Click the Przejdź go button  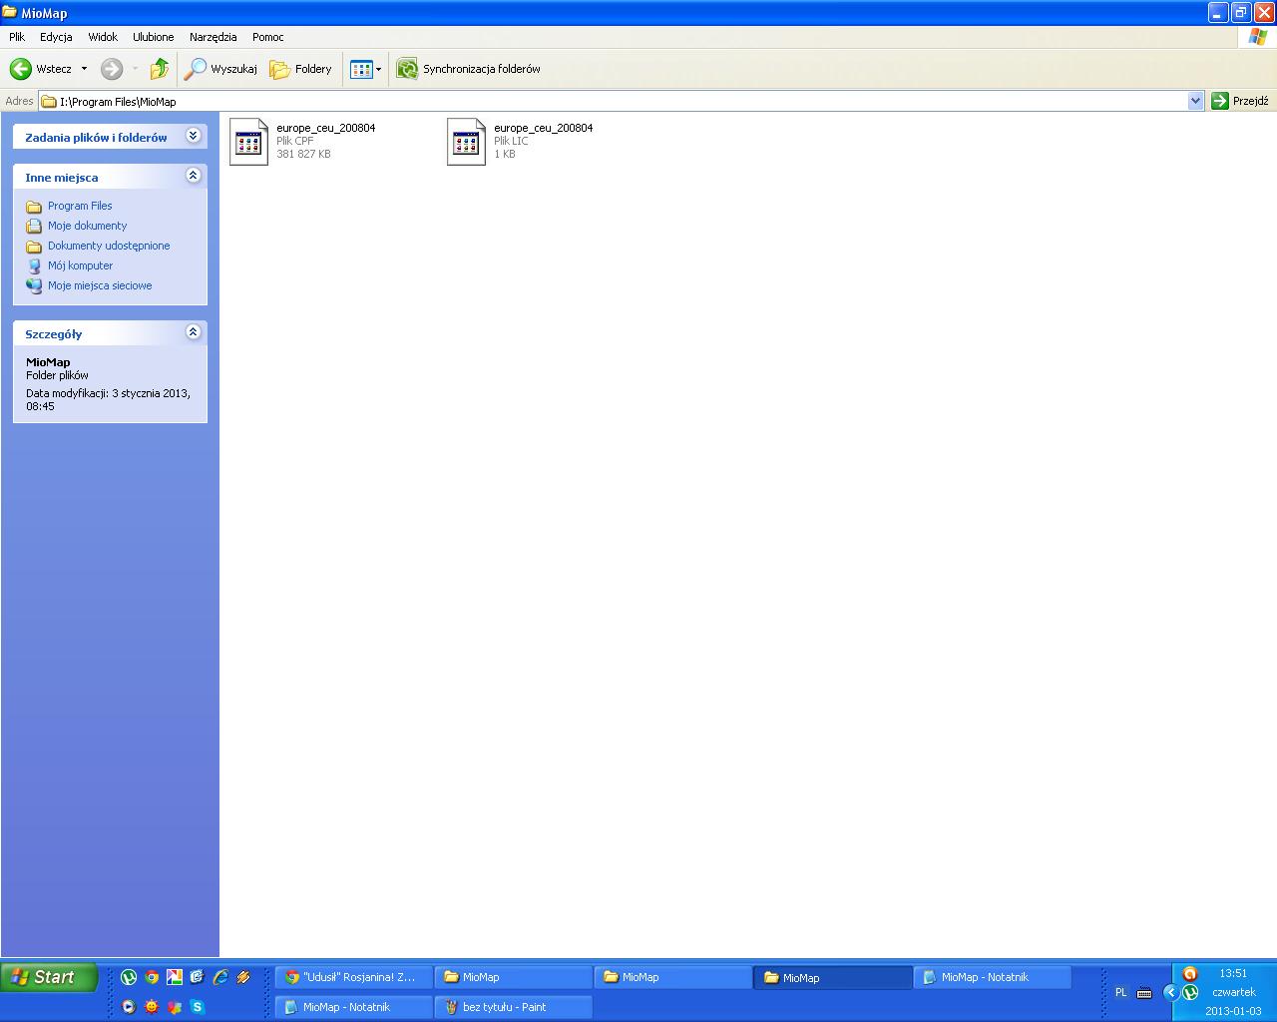tap(1240, 101)
